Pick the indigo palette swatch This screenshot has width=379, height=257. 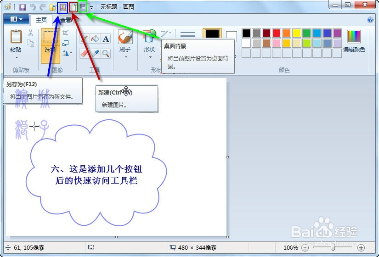click(327, 33)
